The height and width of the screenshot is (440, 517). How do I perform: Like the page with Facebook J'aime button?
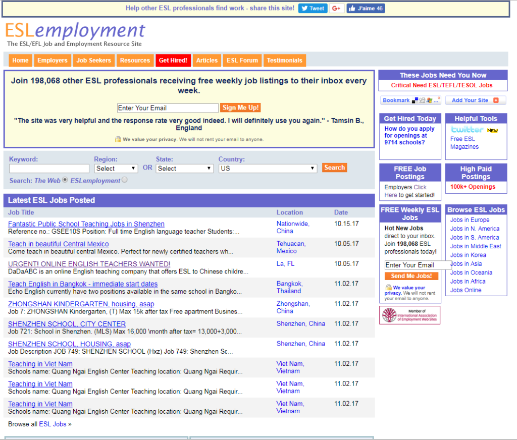tap(366, 9)
